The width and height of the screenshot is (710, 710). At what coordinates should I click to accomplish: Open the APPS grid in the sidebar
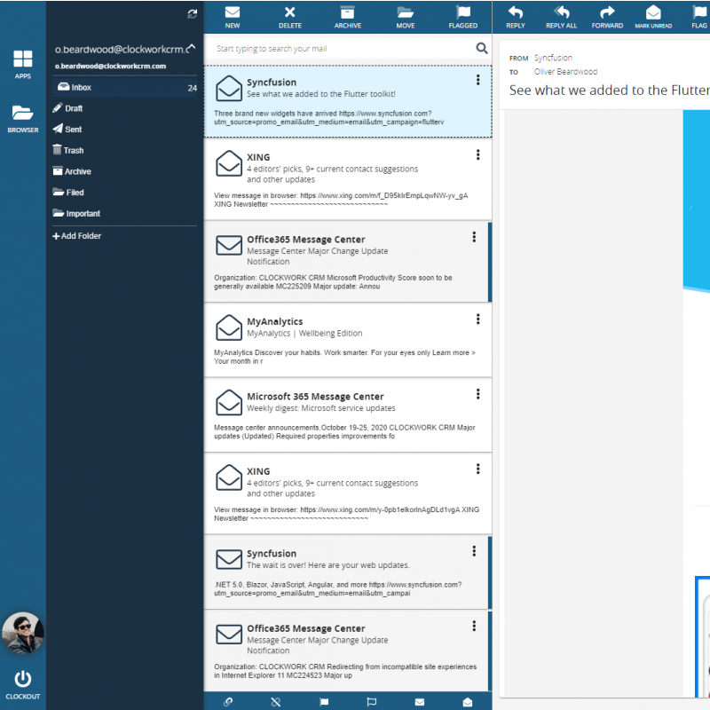coord(23,64)
